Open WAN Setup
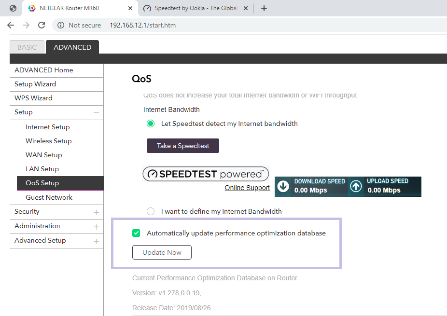Viewport: 447px width, 316px height. 43,155
